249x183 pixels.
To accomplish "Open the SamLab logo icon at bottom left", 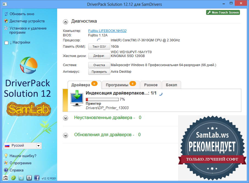I will point(5,178).
